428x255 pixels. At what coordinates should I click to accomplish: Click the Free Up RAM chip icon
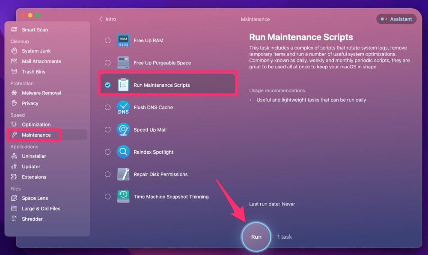pyautogui.click(x=123, y=40)
